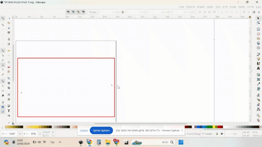The width and height of the screenshot is (262, 147).
Task: Click the horizontal canvas scrollbar
Action: click(x=140, y=124)
